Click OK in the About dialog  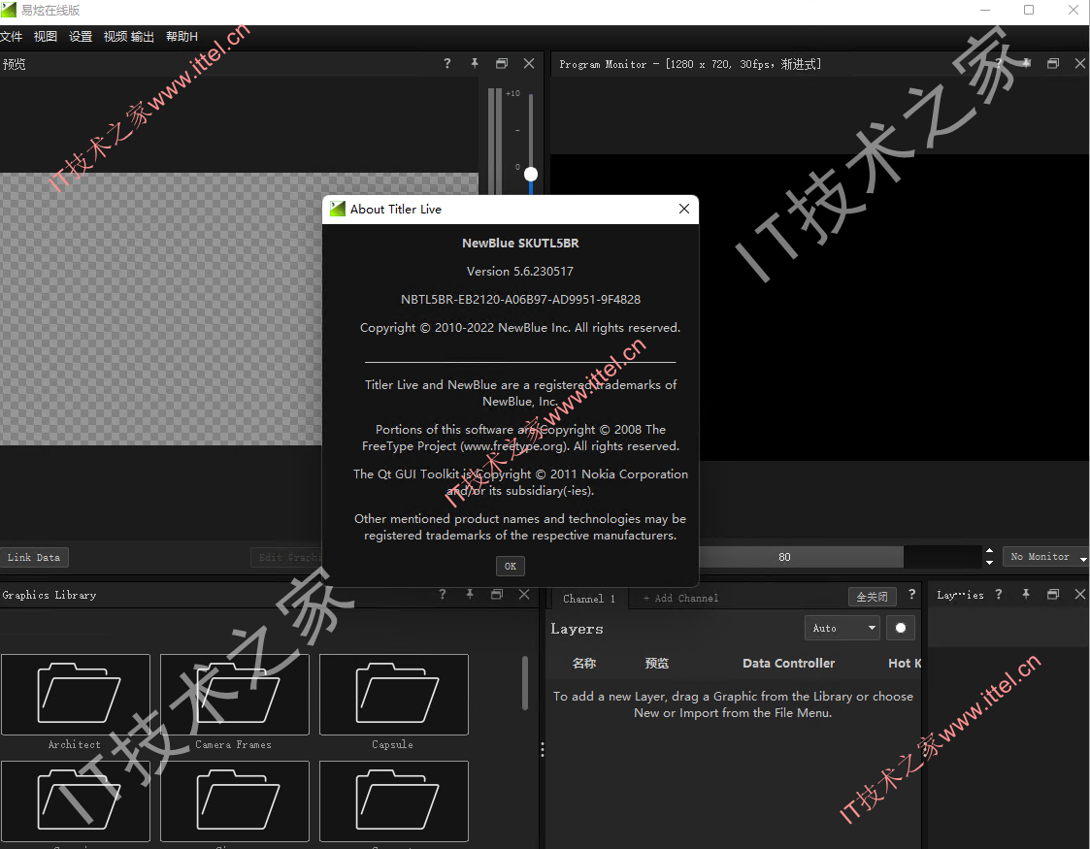click(x=511, y=567)
